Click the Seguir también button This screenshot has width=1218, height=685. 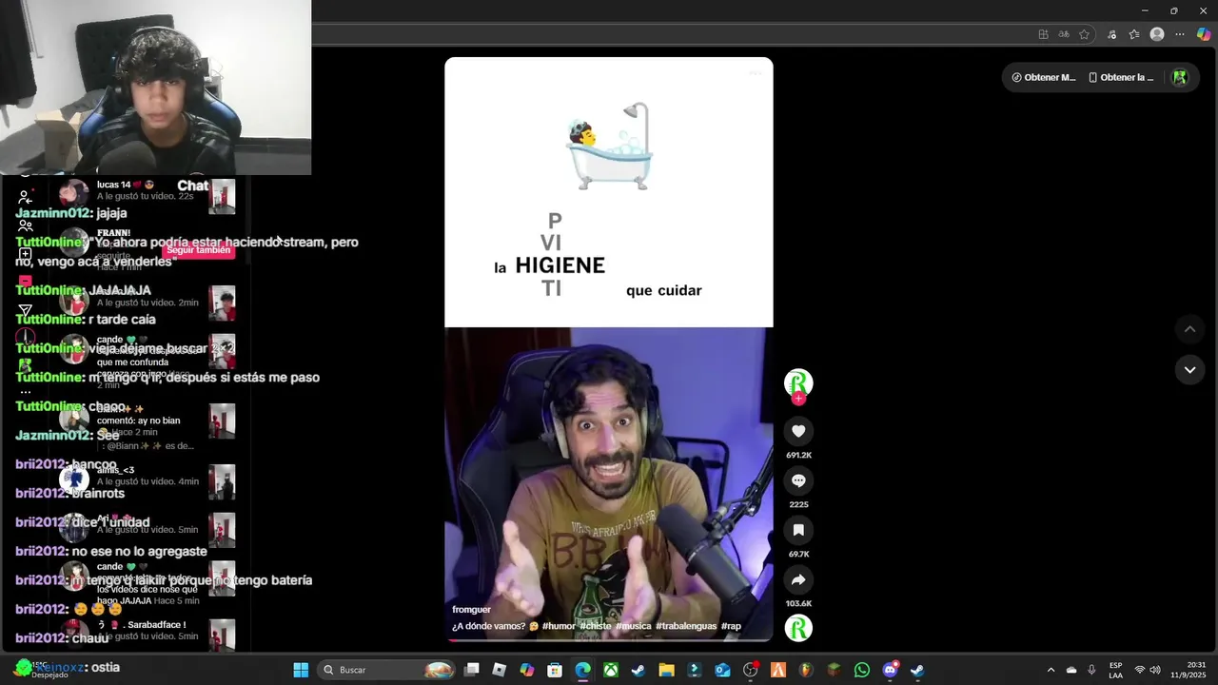click(199, 250)
